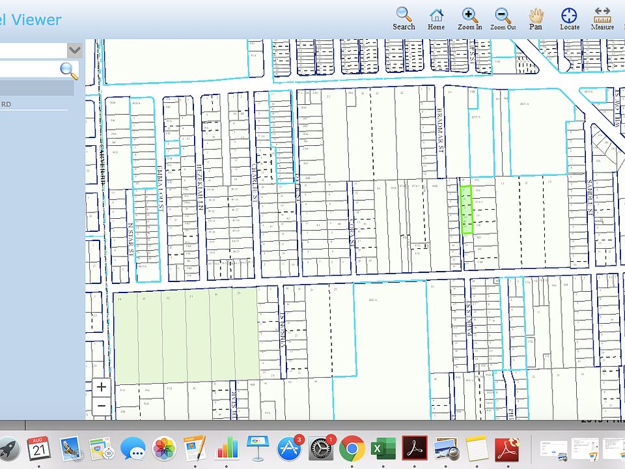Open Microsoft Excel from the dock
This screenshot has width=625, height=469.
(383, 449)
